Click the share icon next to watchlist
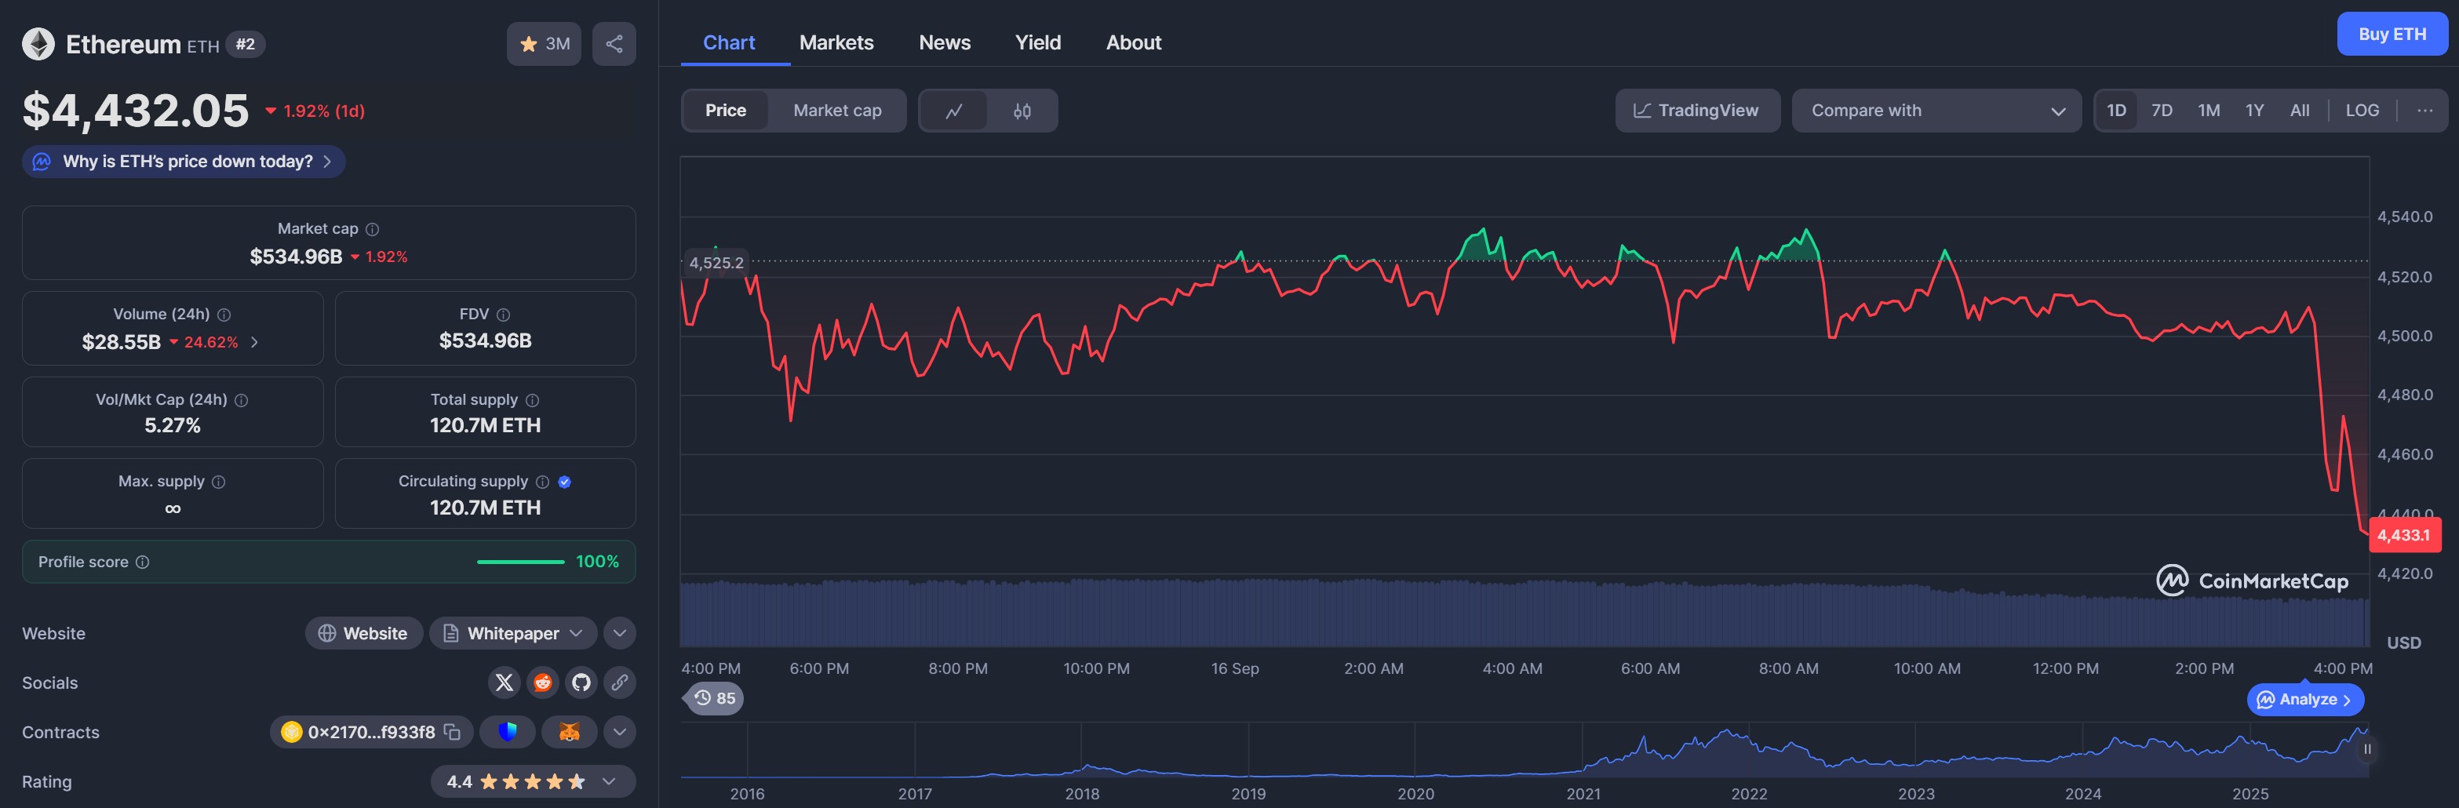Image resolution: width=2459 pixels, height=808 pixels. point(614,44)
